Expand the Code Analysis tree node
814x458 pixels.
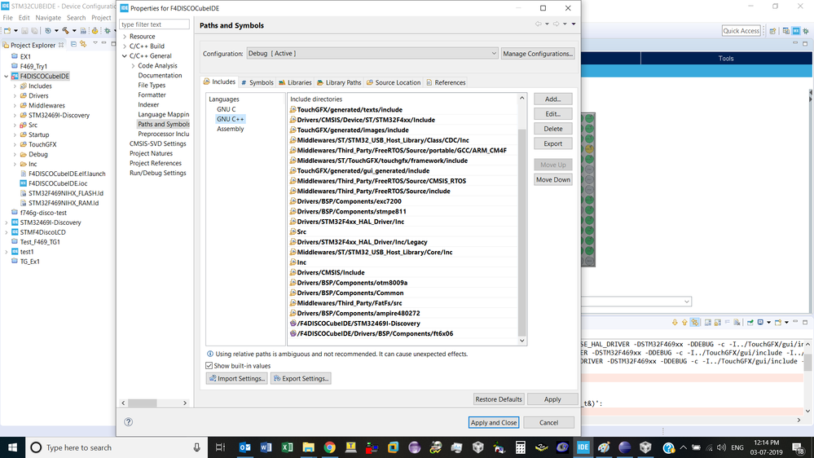(133, 65)
